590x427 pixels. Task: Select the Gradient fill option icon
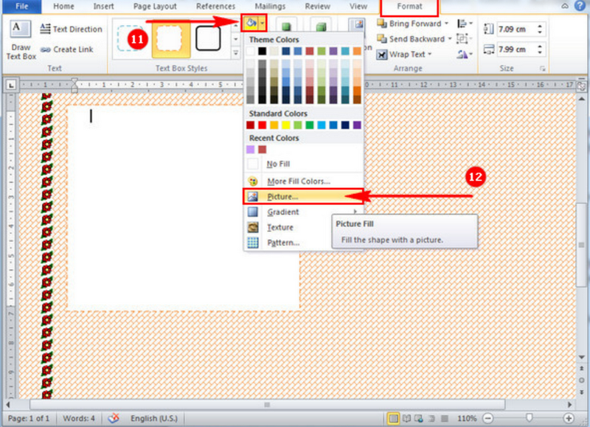pyautogui.click(x=254, y=212)
